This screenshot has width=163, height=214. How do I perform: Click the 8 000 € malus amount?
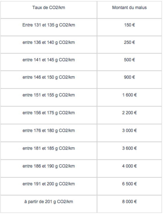tap(129, 202)
